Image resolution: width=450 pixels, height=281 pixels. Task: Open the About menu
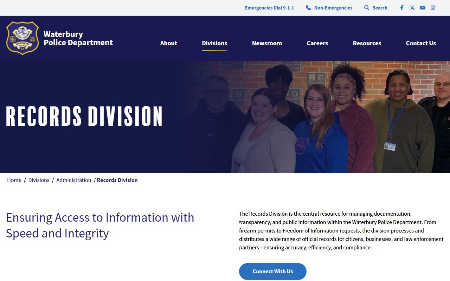(x=168, y=43)
